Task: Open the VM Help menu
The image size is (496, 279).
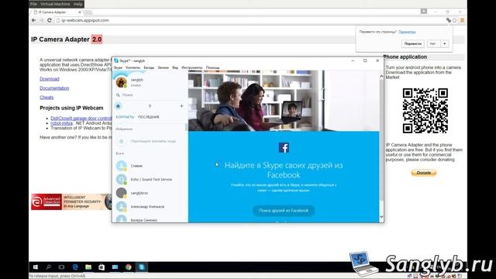Action: pos(77,4)
